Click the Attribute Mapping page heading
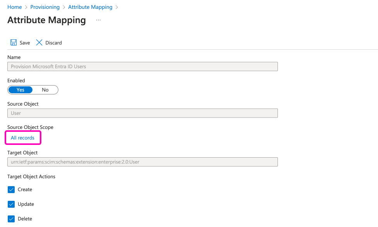 pos(46,20)
